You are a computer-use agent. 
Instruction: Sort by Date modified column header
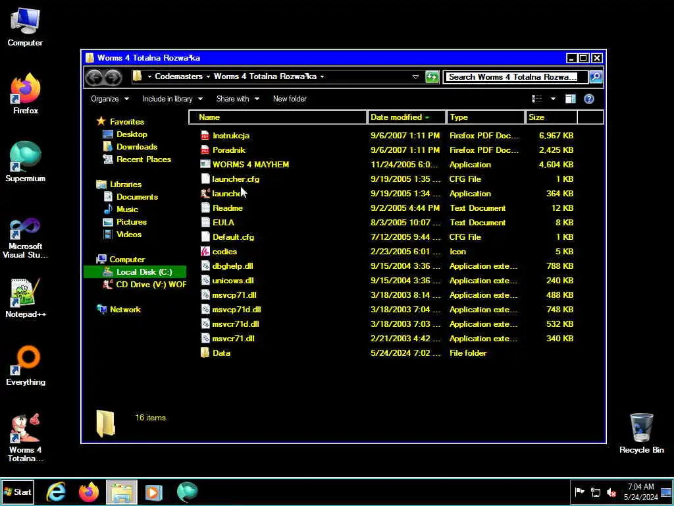407,117
